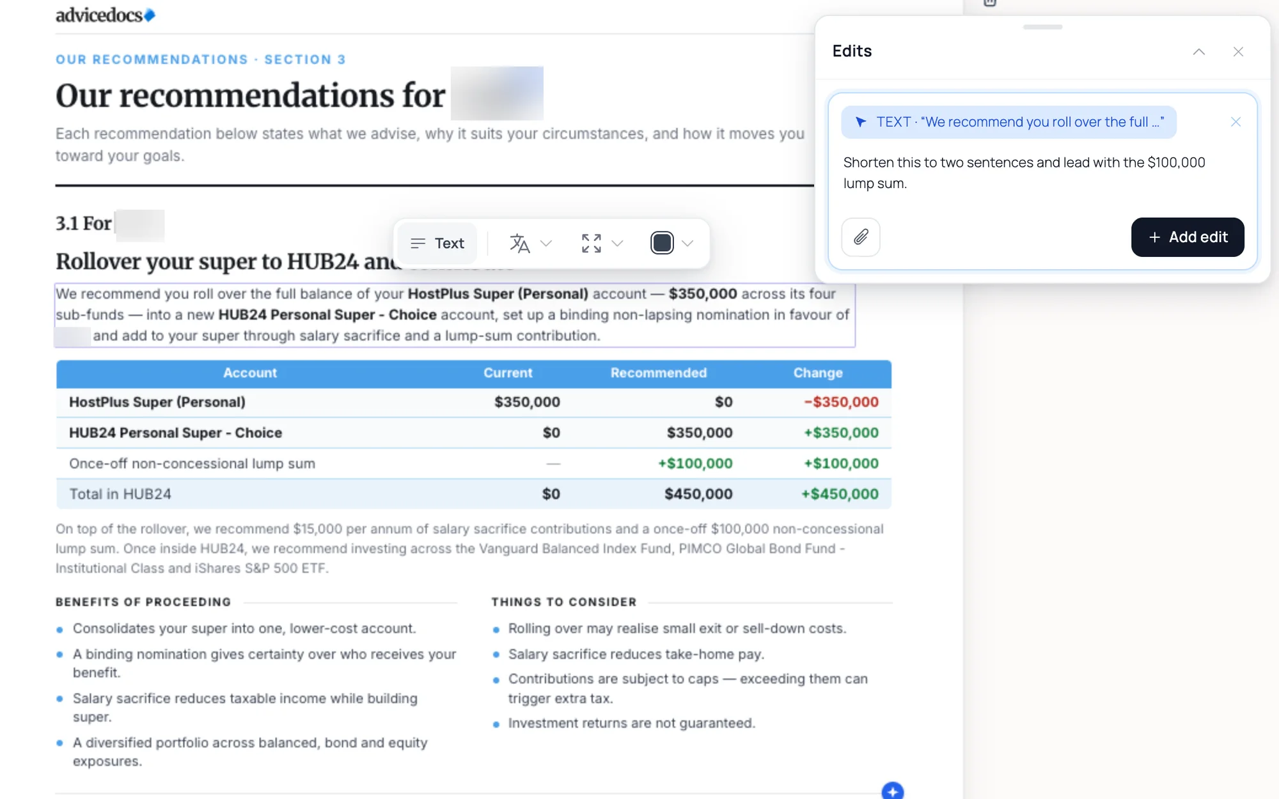Screen dimensions: 1279x799
Task: Click the Rollover your super to HUB24 heading
Action: pyautogui.click(x=227, y=261)
